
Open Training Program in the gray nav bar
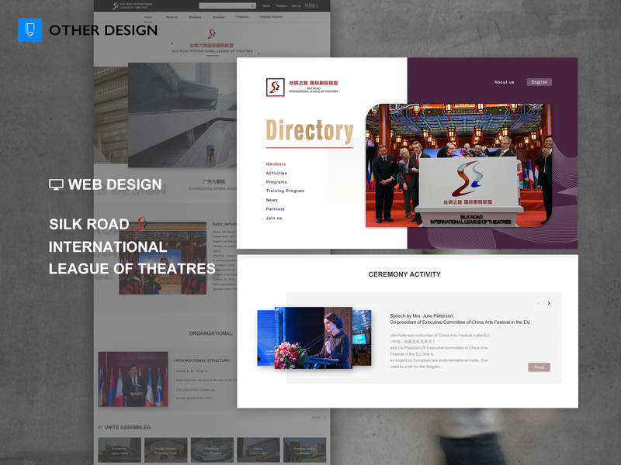pos(271,17)
